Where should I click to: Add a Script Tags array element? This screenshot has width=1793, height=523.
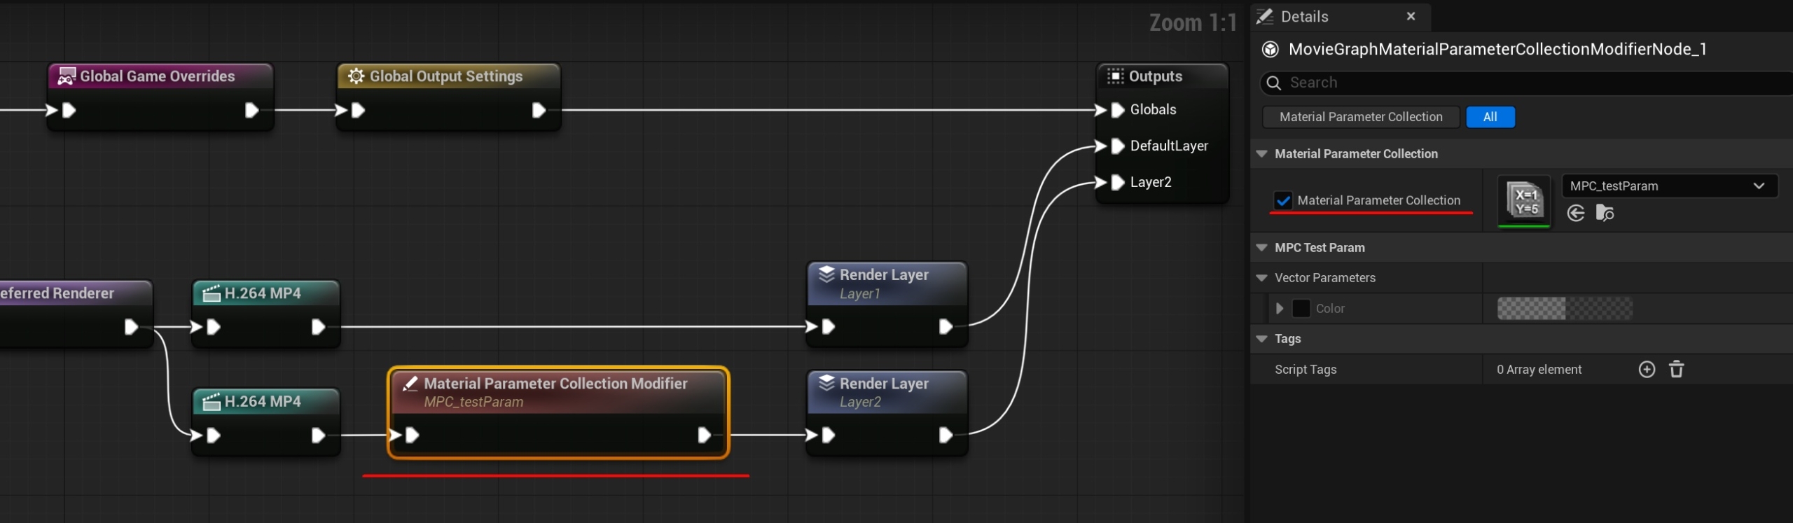(x=1647, y=369)
